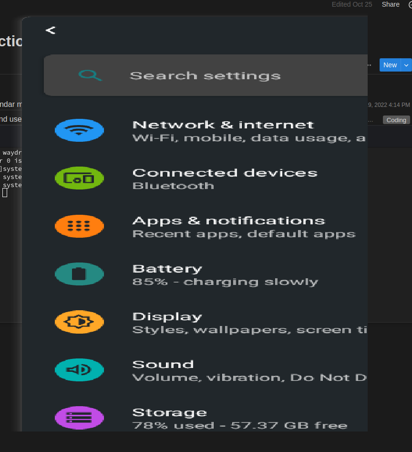The height and width of the screenshot is (452, 412).
Task: Tap the orange Apps & notifications icon
Action: pos(79,226)
